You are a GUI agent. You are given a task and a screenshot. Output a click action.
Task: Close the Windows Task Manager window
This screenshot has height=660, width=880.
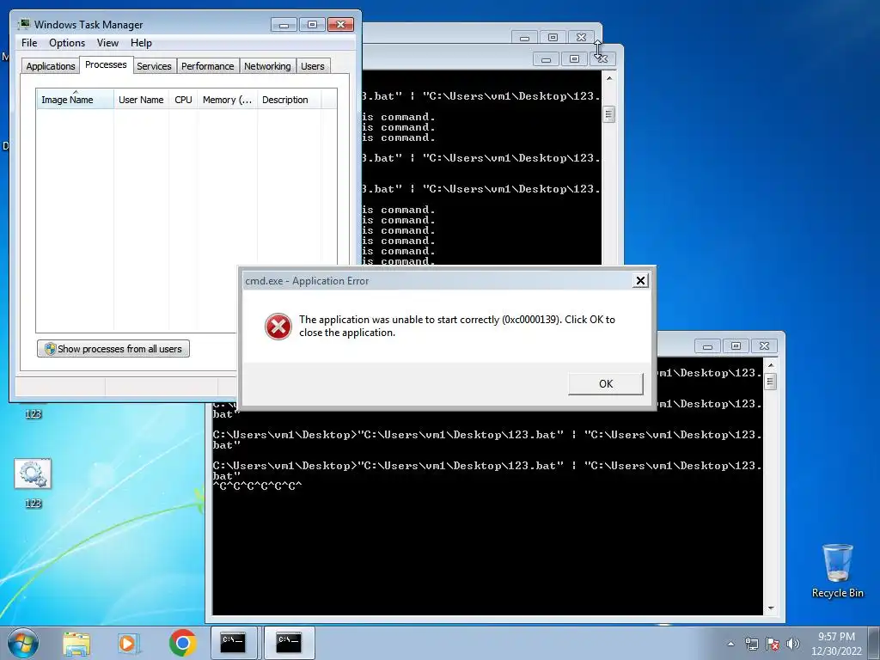(x=340, y=24)
